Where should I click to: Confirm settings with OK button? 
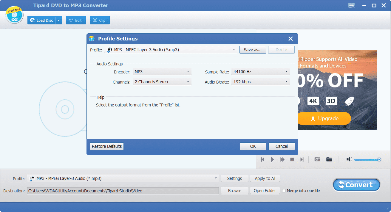pos(253,146)
